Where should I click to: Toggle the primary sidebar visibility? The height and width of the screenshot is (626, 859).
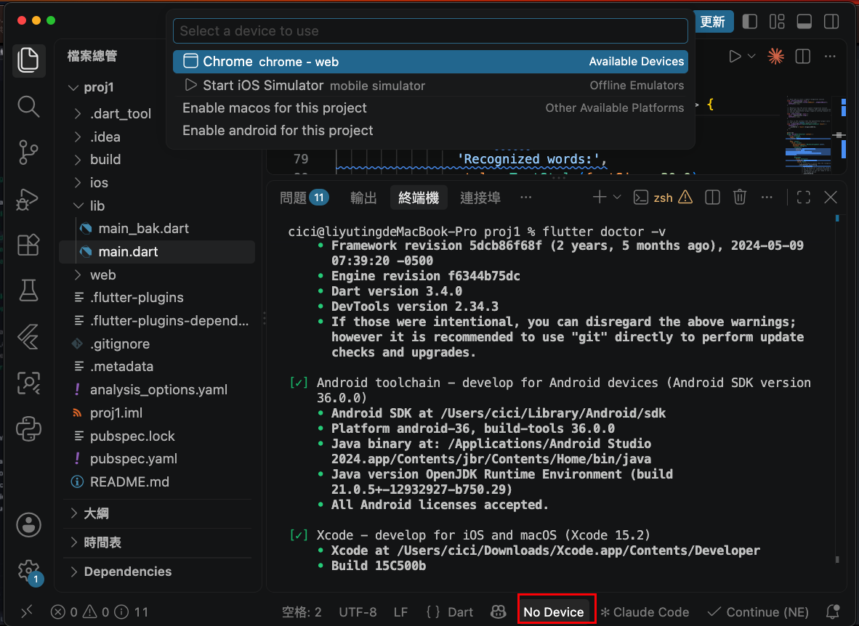[x=749, y=21]
